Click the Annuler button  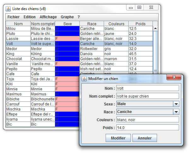(145, 138)
